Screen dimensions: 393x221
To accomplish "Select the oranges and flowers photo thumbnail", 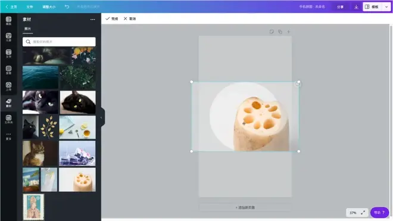I will click(84, 55).
